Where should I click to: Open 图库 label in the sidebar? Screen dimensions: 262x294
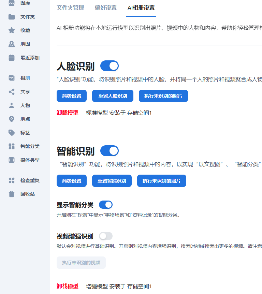25,3
